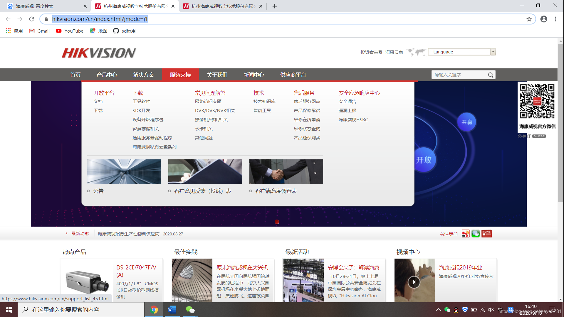The image size is (564, 317).
Task: Open the 产品中心 menu
Action: [x=107, y=75]
